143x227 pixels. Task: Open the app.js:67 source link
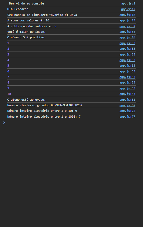click(127, 105)
